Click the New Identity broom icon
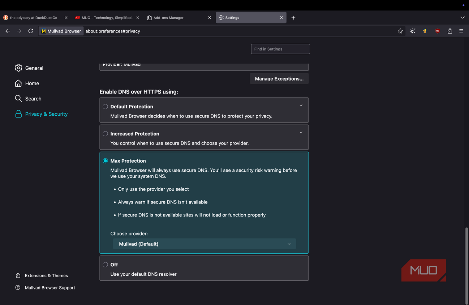 tap(413, 31)
